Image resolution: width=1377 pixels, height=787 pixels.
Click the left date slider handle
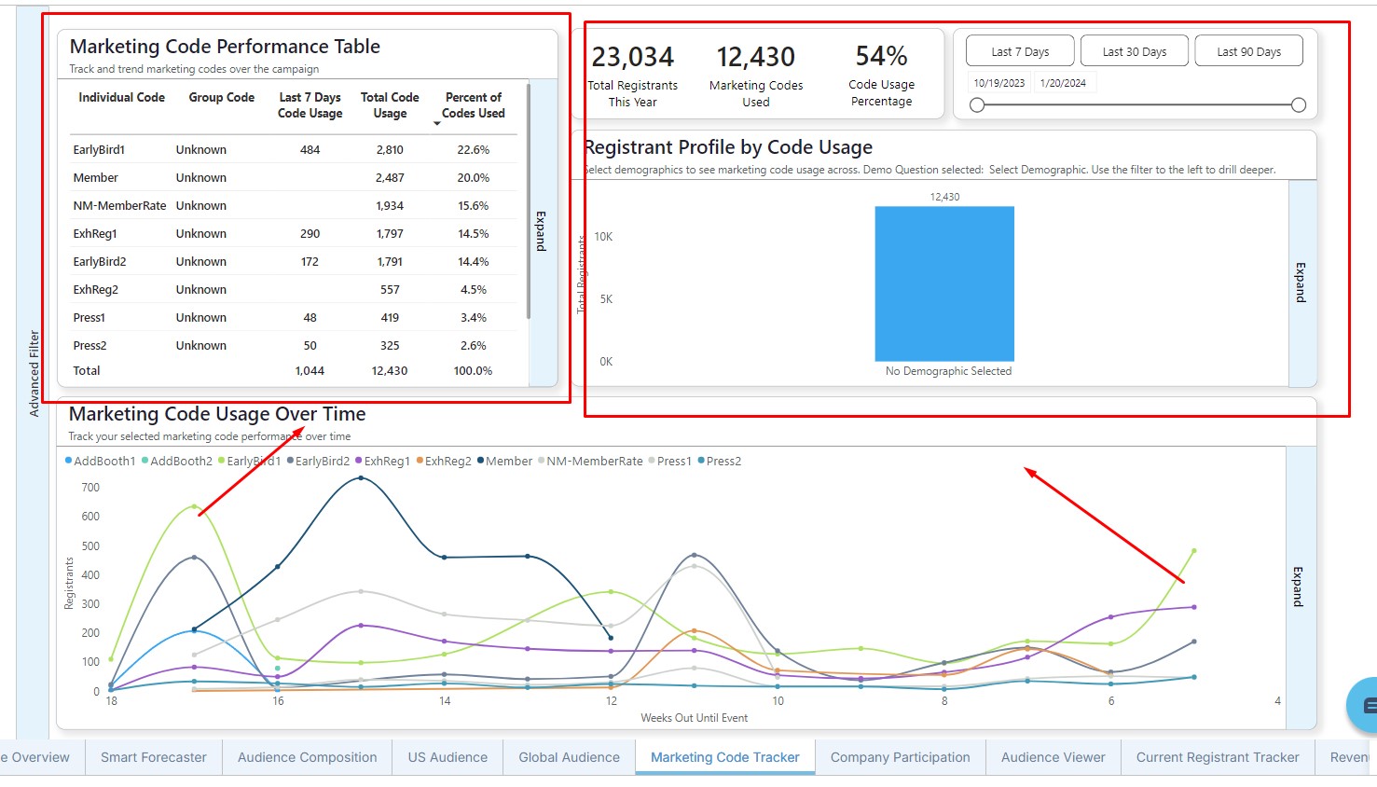tap(977, 105)
